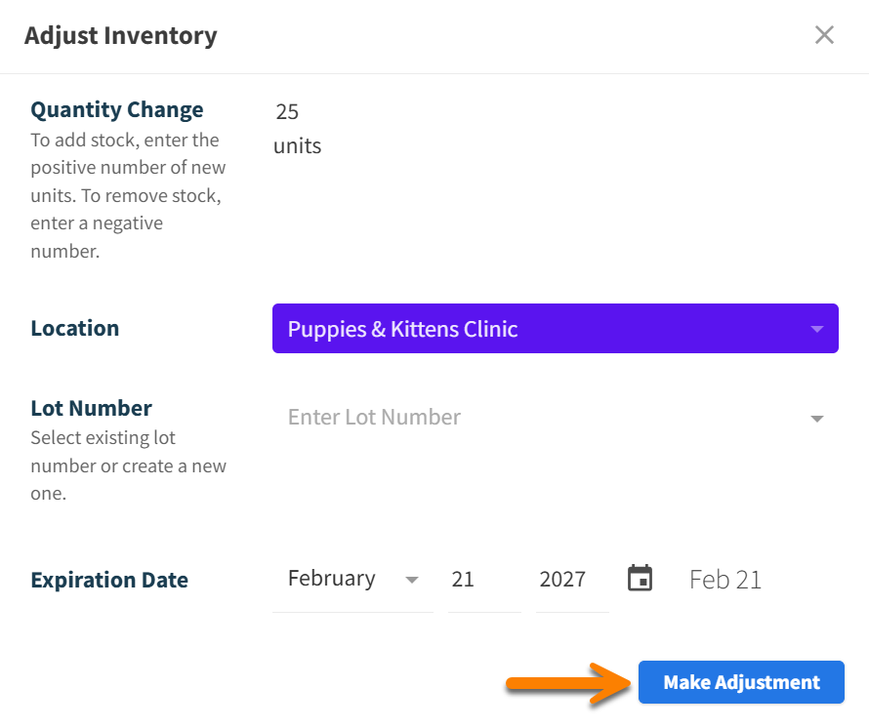
Task: Focus the Enter Lot Number field
Action: tap(537, 418)
